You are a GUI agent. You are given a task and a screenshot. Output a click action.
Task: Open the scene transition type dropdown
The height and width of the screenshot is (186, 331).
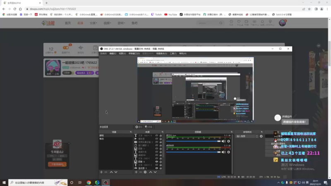click(x=247, y=136)
